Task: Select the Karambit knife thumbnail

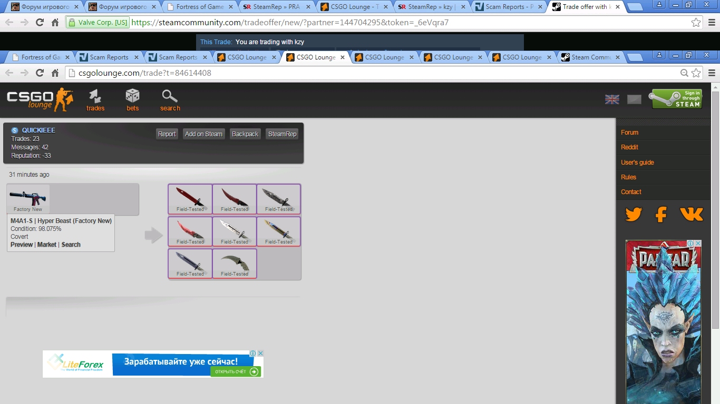Action: tap(235, 263)
